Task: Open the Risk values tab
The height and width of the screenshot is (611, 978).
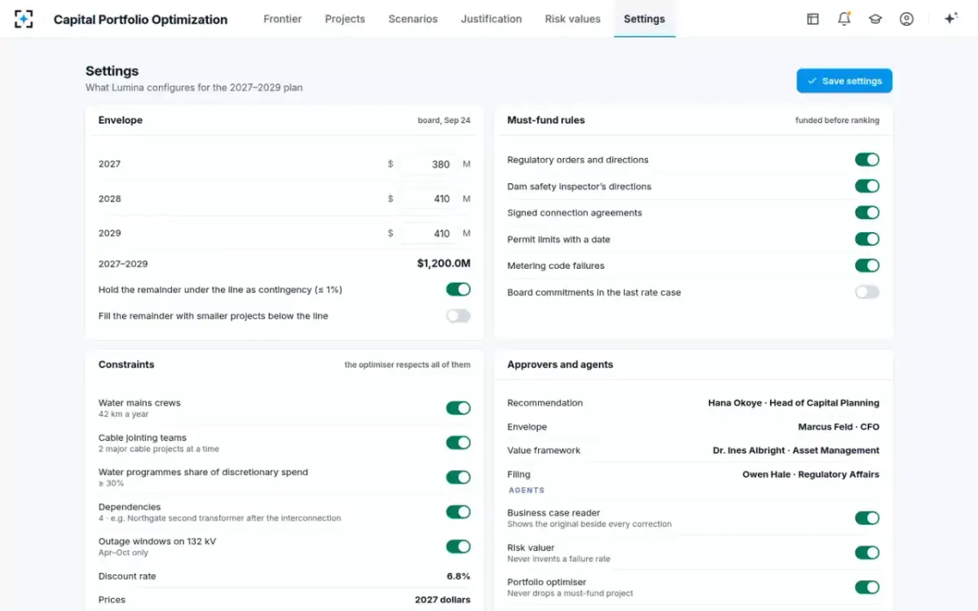Action: [573, 19]
